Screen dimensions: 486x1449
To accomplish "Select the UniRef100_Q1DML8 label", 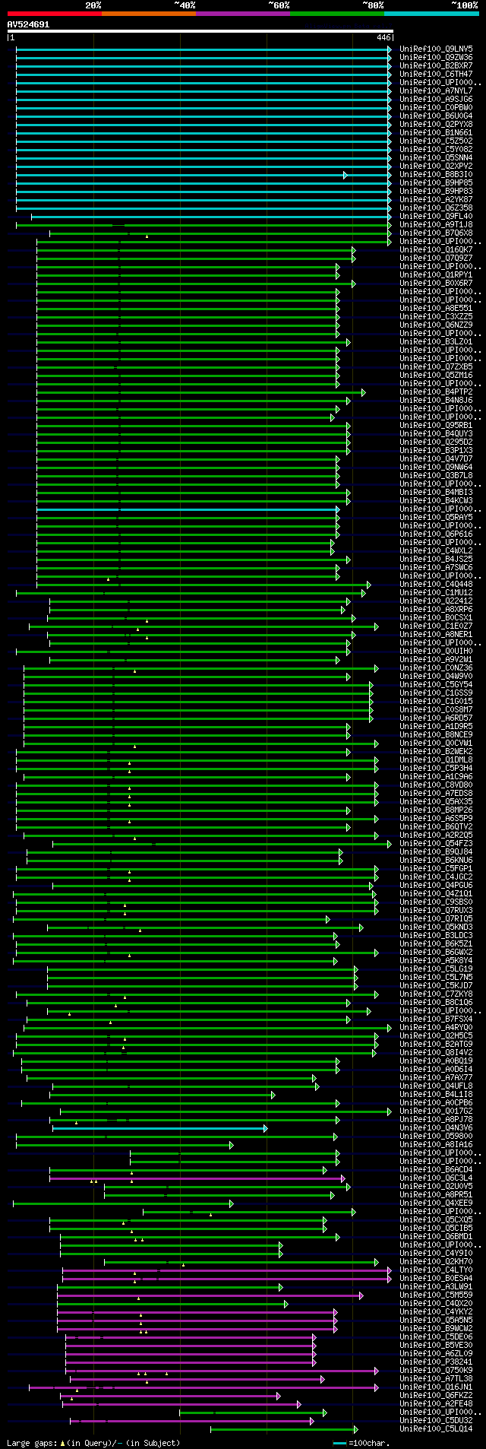I will pos(436,759).
